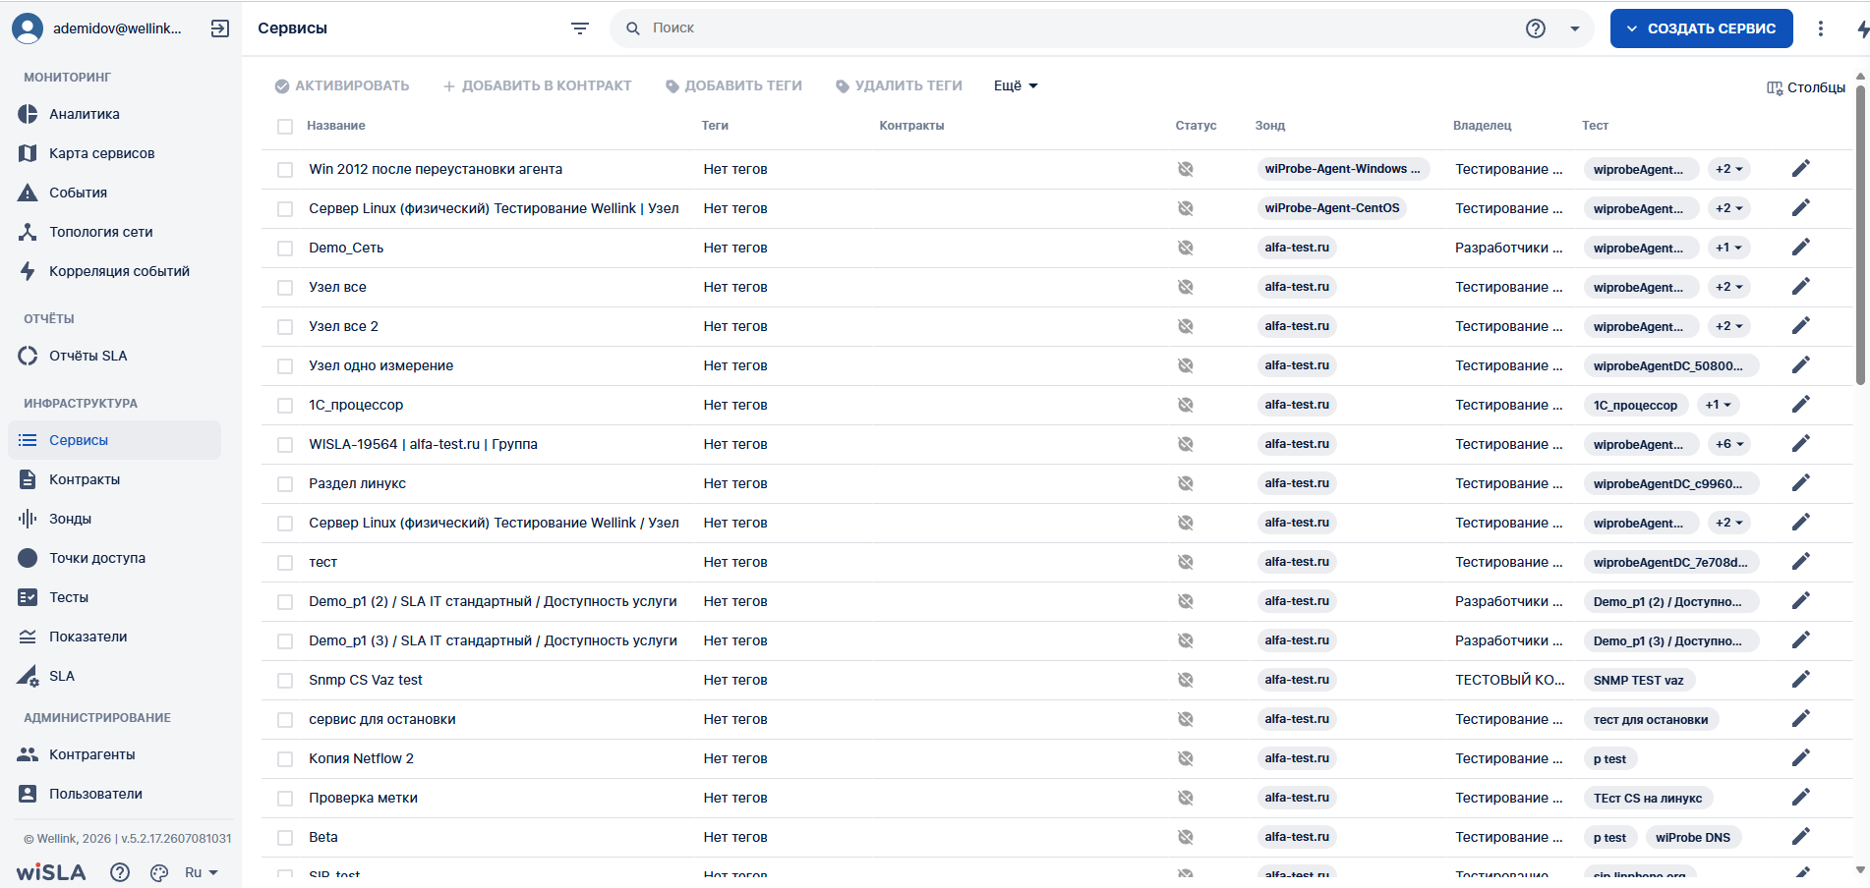Check the Snmp CS Vaz test checkbox
The width and height of the screenshot is (1870, 888).
[285, 681]
